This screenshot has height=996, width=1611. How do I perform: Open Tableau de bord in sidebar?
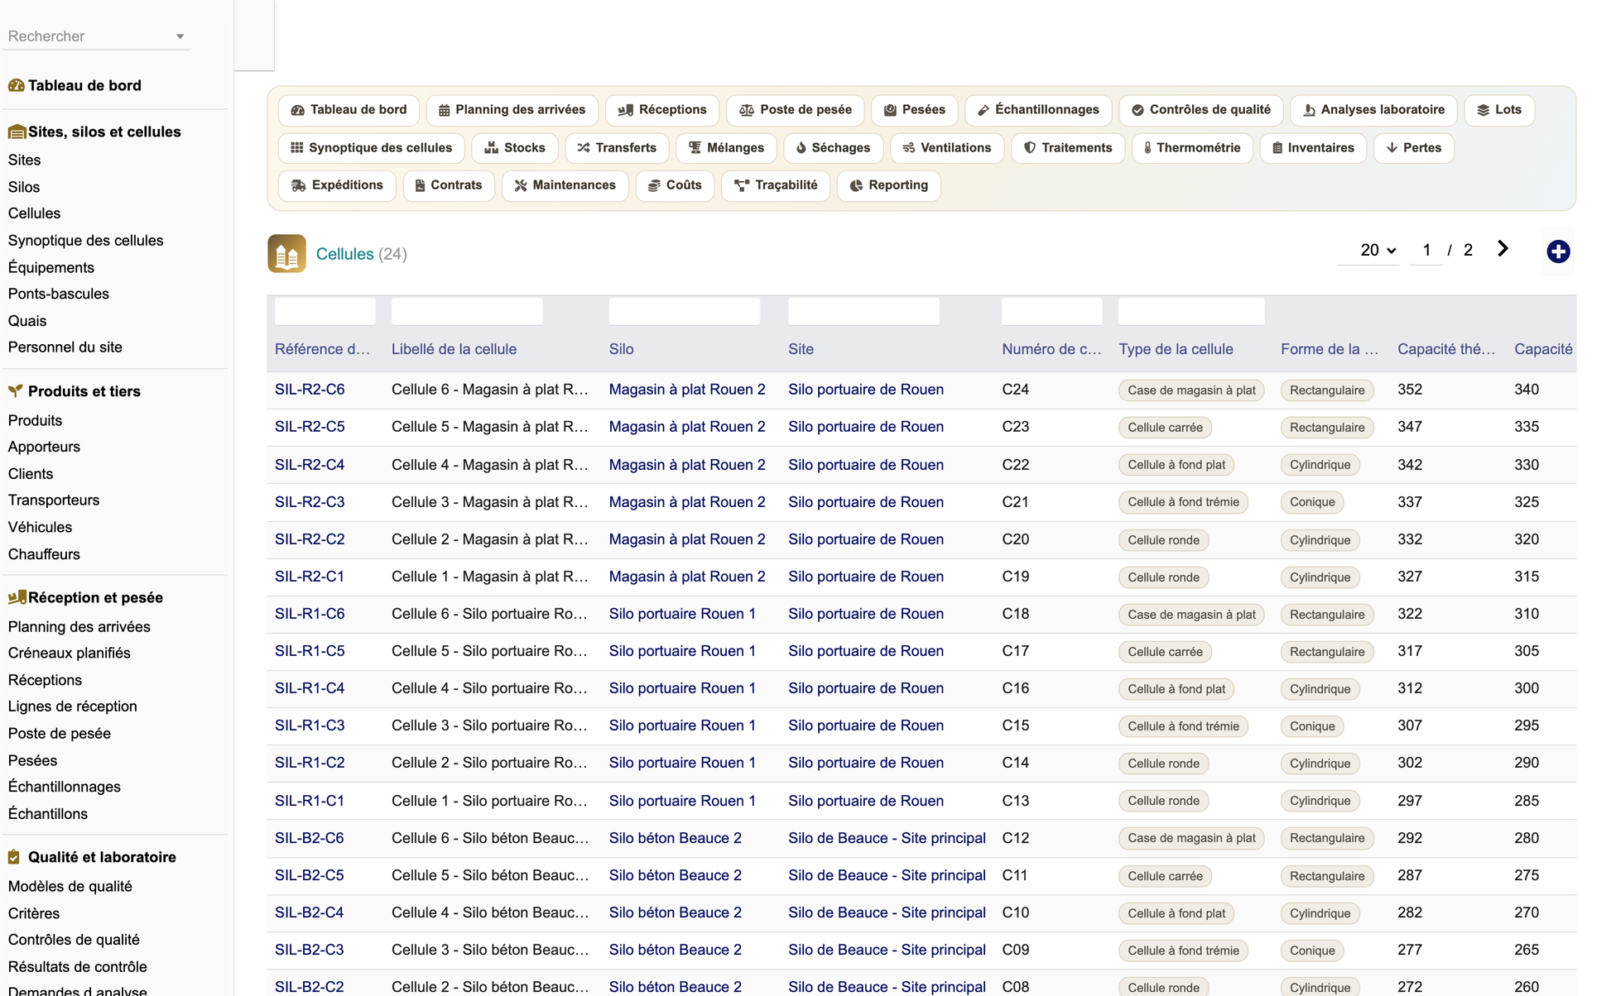tap(84, 85)
